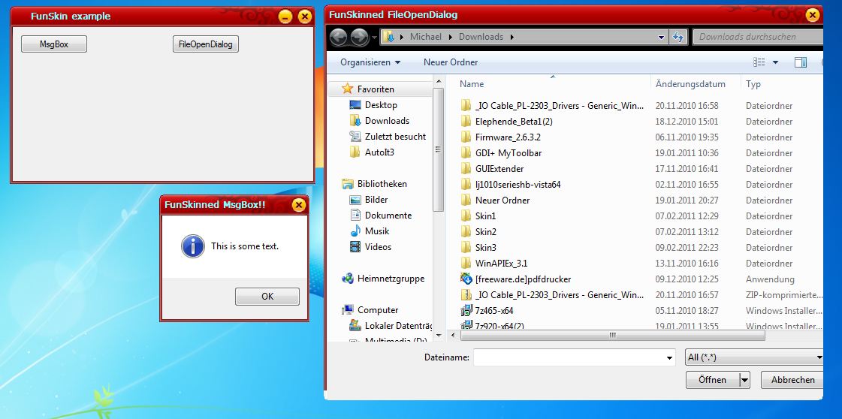This screenshot has height=419, width=842.
Task: Open the Dateiname history dropdown arrow
Action: coord(669,358)
